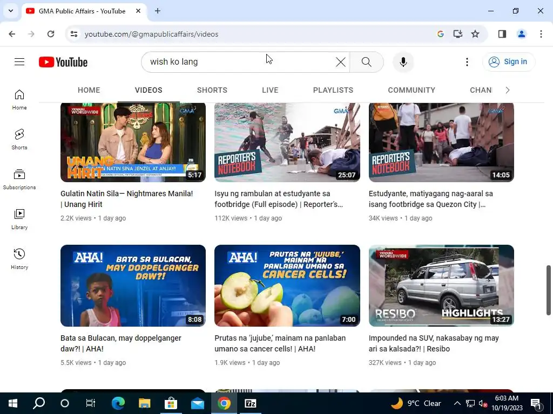View site information icon in address bar
This screenshot has width=553, height=414.
(x=74, y=34)
